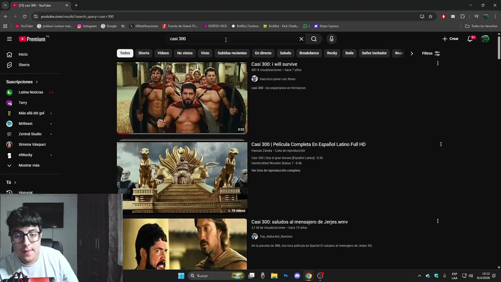Viewport: 501px width, 282px height.
Task: Start voice search with the microphone
Action: [x=332, y=39]
